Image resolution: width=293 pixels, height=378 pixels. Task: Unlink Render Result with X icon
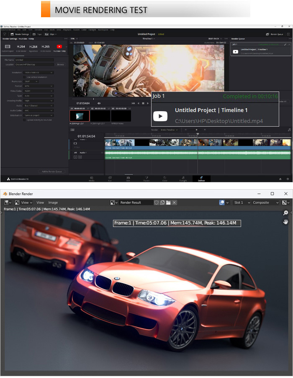[x=175, y=203]
